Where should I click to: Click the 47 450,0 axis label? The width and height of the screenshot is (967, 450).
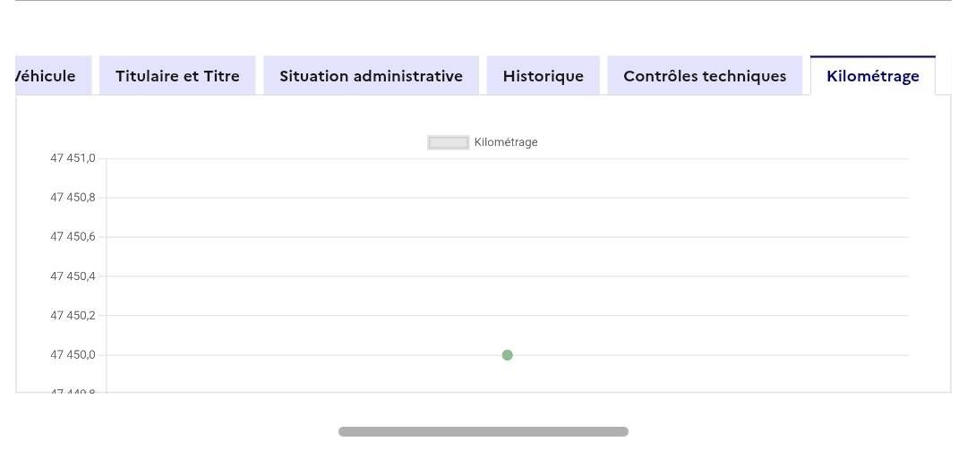tap(72, 355)
